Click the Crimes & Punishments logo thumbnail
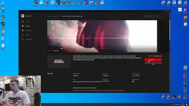This screenshot has height=106, width=189. pos(59,62)
